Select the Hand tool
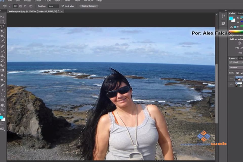The height and width of the screenshot is (162, 243). [2, 105]
